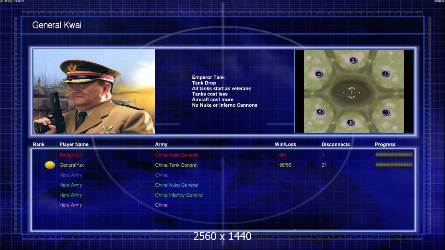Click Hard Army in the China Nuke General row

71,185
